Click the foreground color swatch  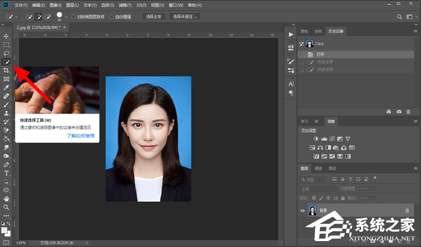pyautogui.click(x=5, y=231)
